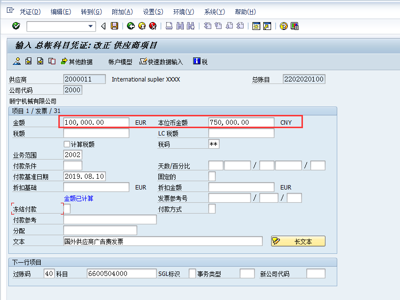
Task: Open the 转到(G) menu
Action: point(91,12)
